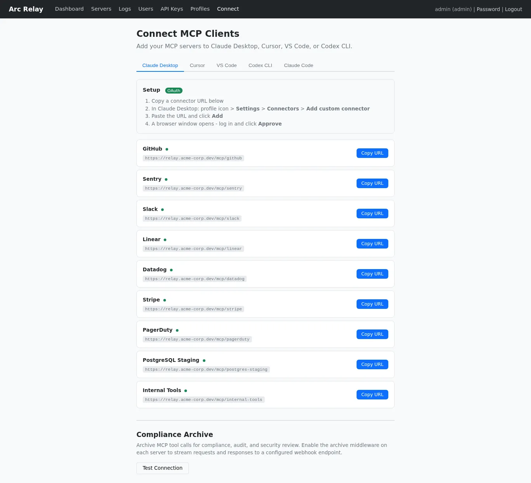
Task: Click the Datadog green status dot
Action: click(171, 270)
